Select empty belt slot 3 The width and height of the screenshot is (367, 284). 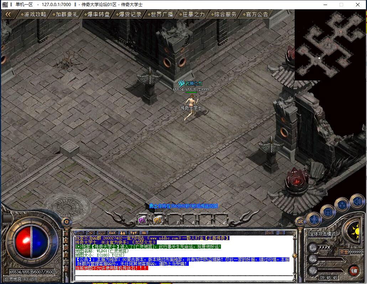coord(174,220)
